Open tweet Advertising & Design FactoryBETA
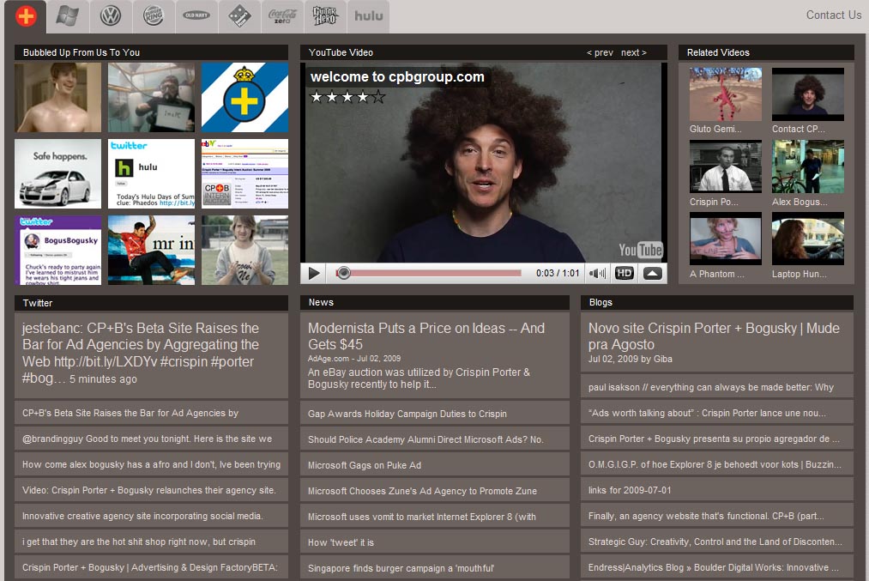 [x=151, y=567]
